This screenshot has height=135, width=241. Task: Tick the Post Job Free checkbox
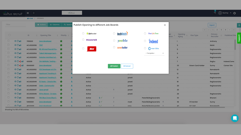pyautogui.click(x=145, y=33)
